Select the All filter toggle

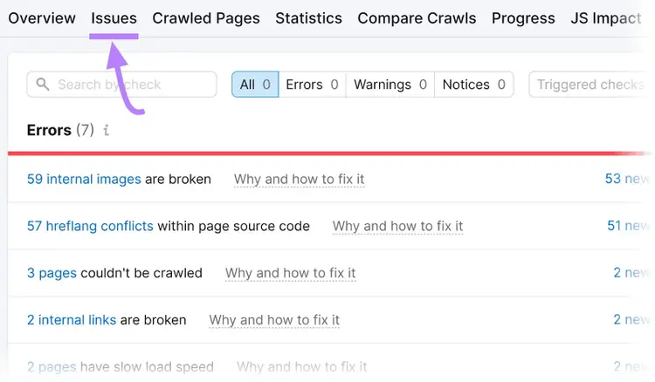tap(255, 85)
